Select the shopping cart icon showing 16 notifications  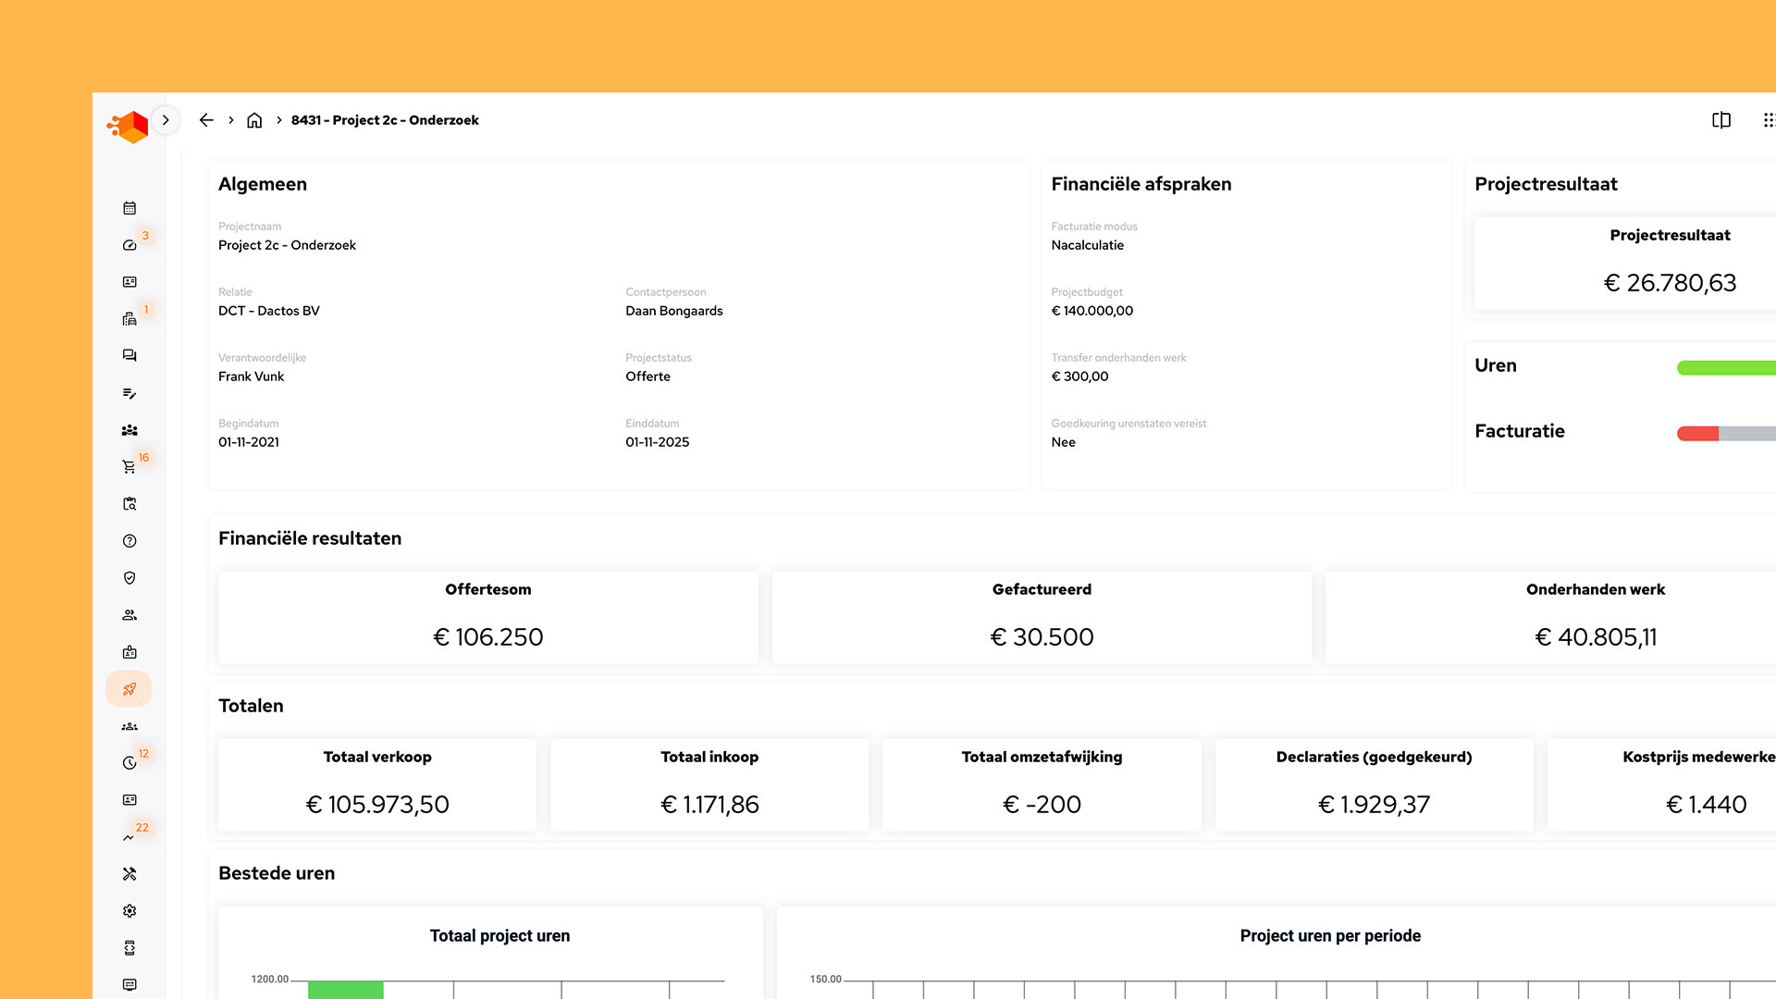point(129,466)
